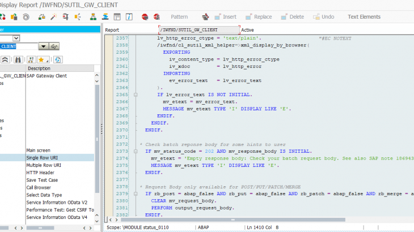Screen dimensions: 414x232
Task: Collapse the IF block at line 2365
Action: point(136,95)
